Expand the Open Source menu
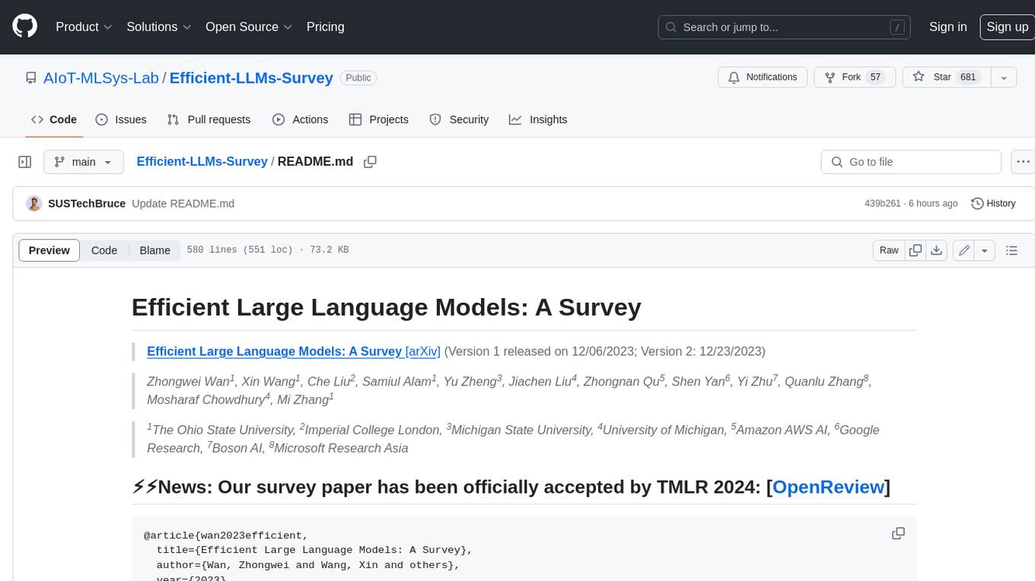 coord(249,27)
